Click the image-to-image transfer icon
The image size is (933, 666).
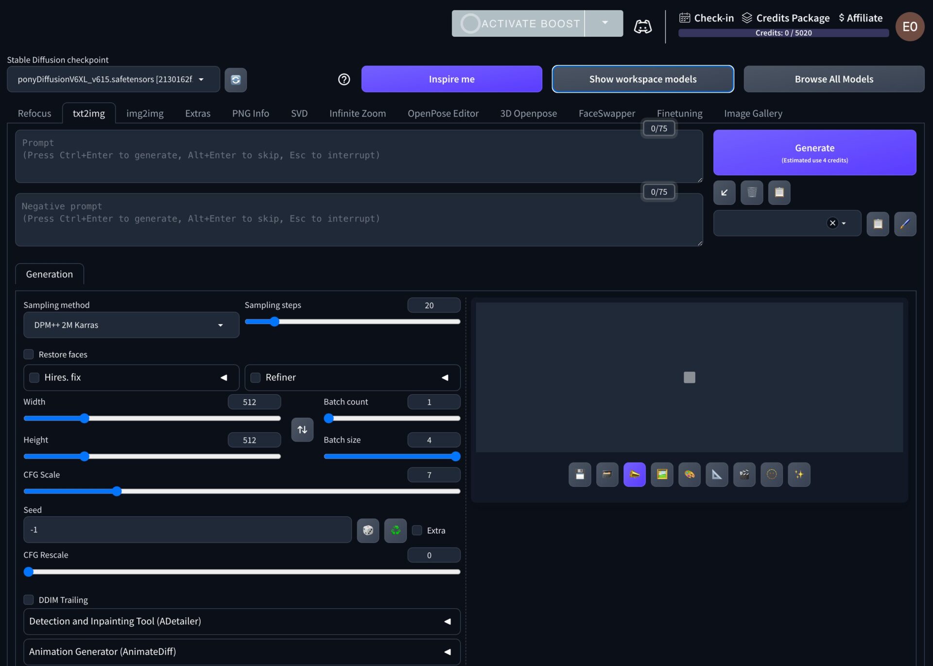tap(662, 474)
